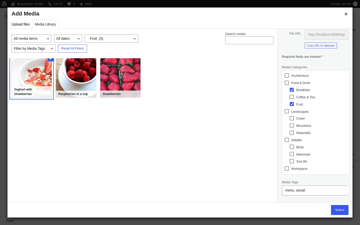Select Raspberries in a cup thumbnail
360x225 pixels.
click(76, 78)
